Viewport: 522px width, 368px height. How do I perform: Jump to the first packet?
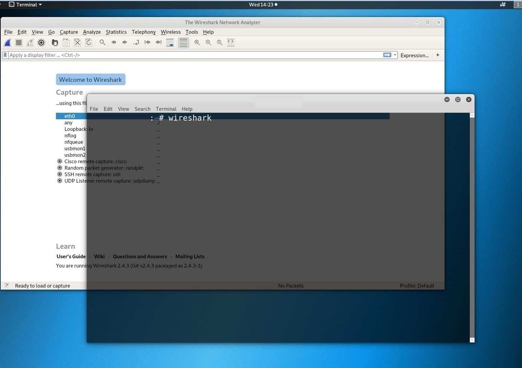[147, 42]
